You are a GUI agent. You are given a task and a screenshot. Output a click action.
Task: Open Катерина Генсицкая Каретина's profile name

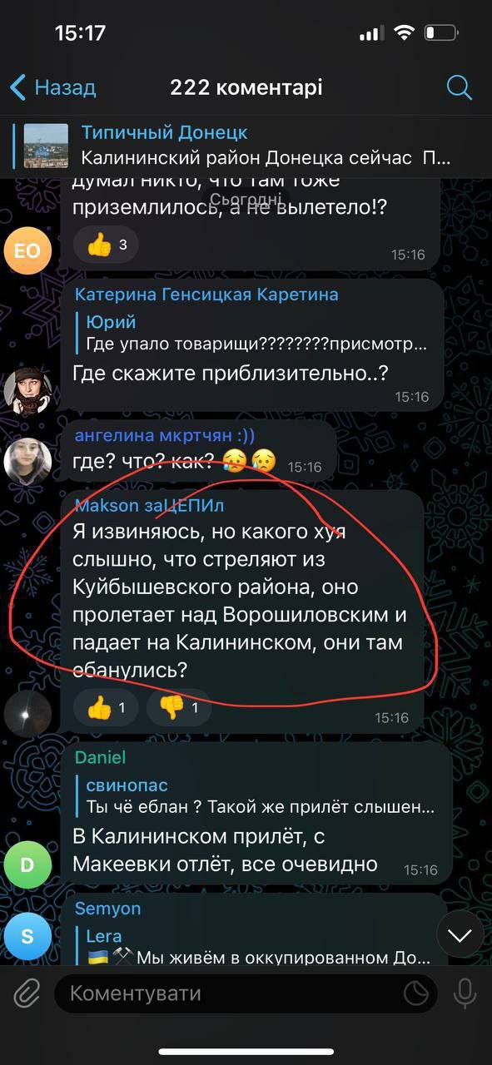pos(206,295)
